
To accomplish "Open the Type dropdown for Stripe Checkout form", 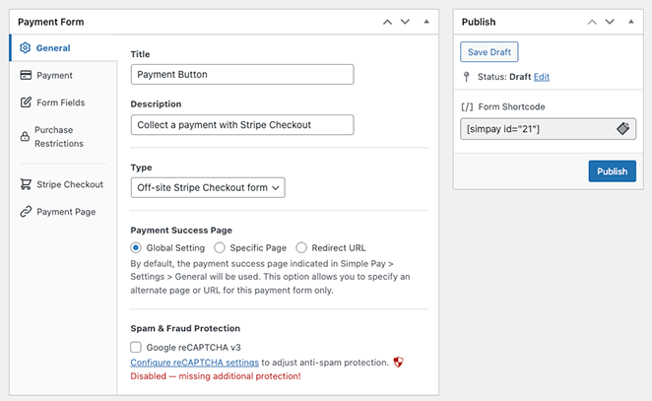I will (x=208, y=187).
